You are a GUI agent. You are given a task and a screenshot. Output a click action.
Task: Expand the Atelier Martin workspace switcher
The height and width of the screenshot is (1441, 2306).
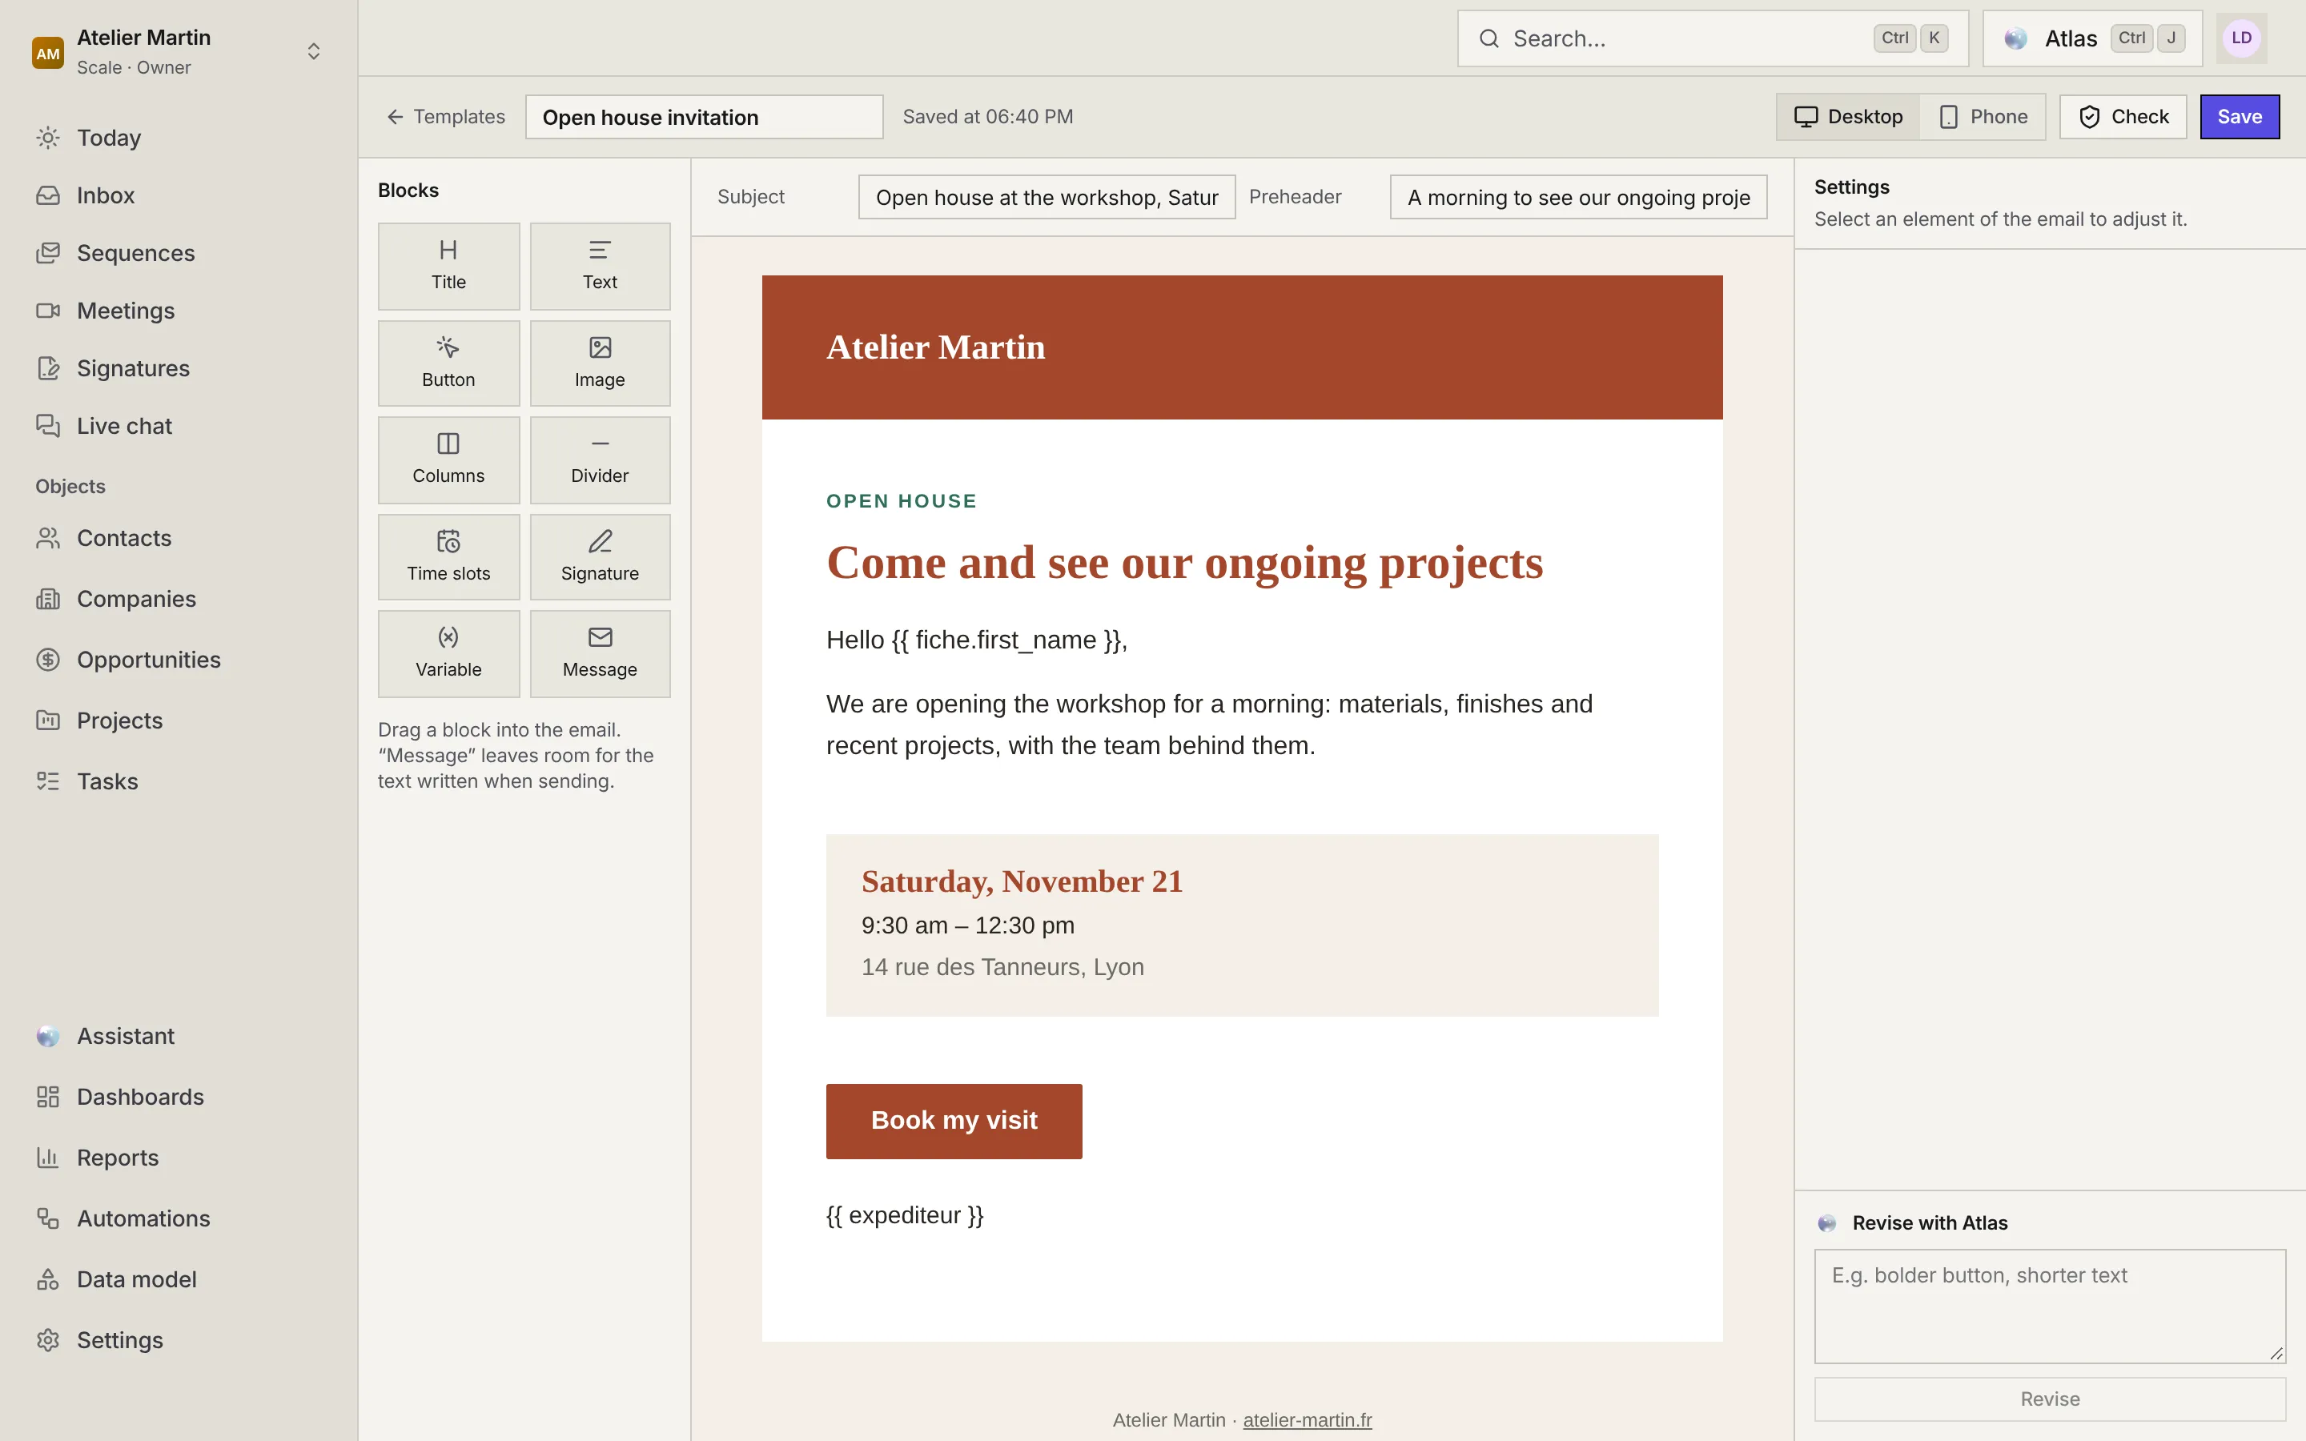pos(179,51)
